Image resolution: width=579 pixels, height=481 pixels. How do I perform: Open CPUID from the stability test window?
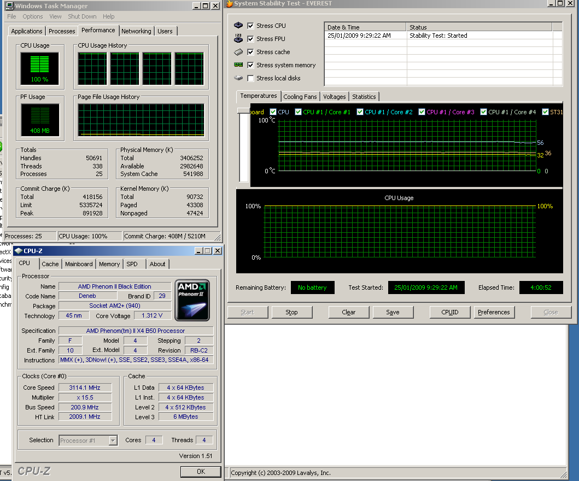pos(450,312)
